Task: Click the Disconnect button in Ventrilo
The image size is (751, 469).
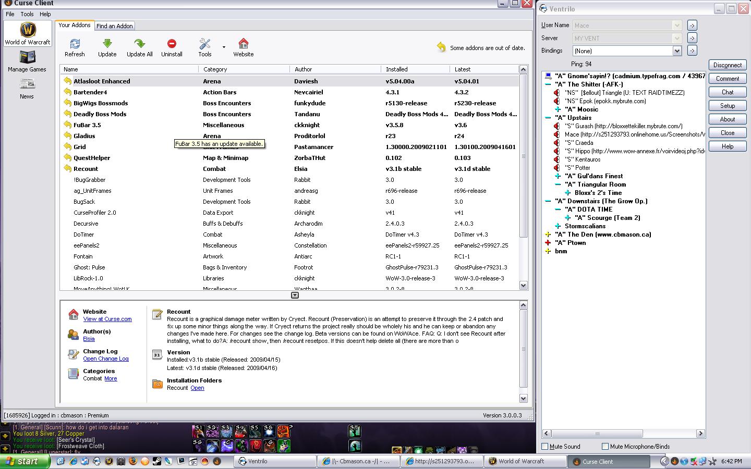Action: click(x=727, y=65)
